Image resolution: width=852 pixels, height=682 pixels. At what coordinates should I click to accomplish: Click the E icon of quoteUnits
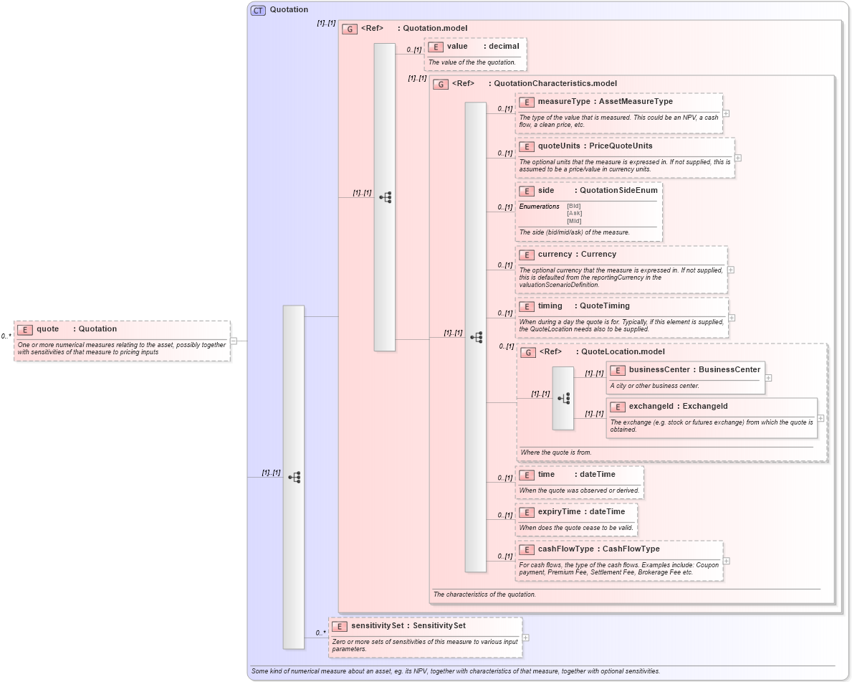[x=527, y=147]
